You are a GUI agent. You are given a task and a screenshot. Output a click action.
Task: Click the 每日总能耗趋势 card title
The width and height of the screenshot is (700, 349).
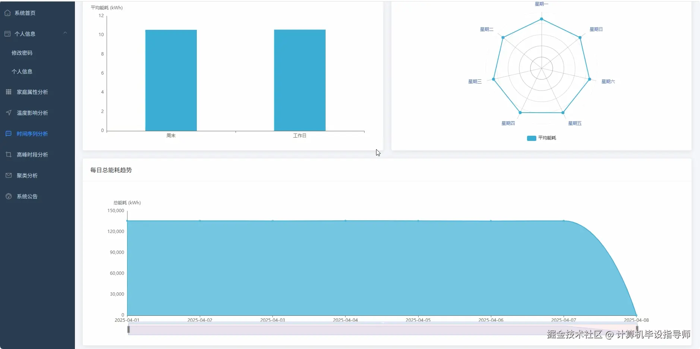111,170
